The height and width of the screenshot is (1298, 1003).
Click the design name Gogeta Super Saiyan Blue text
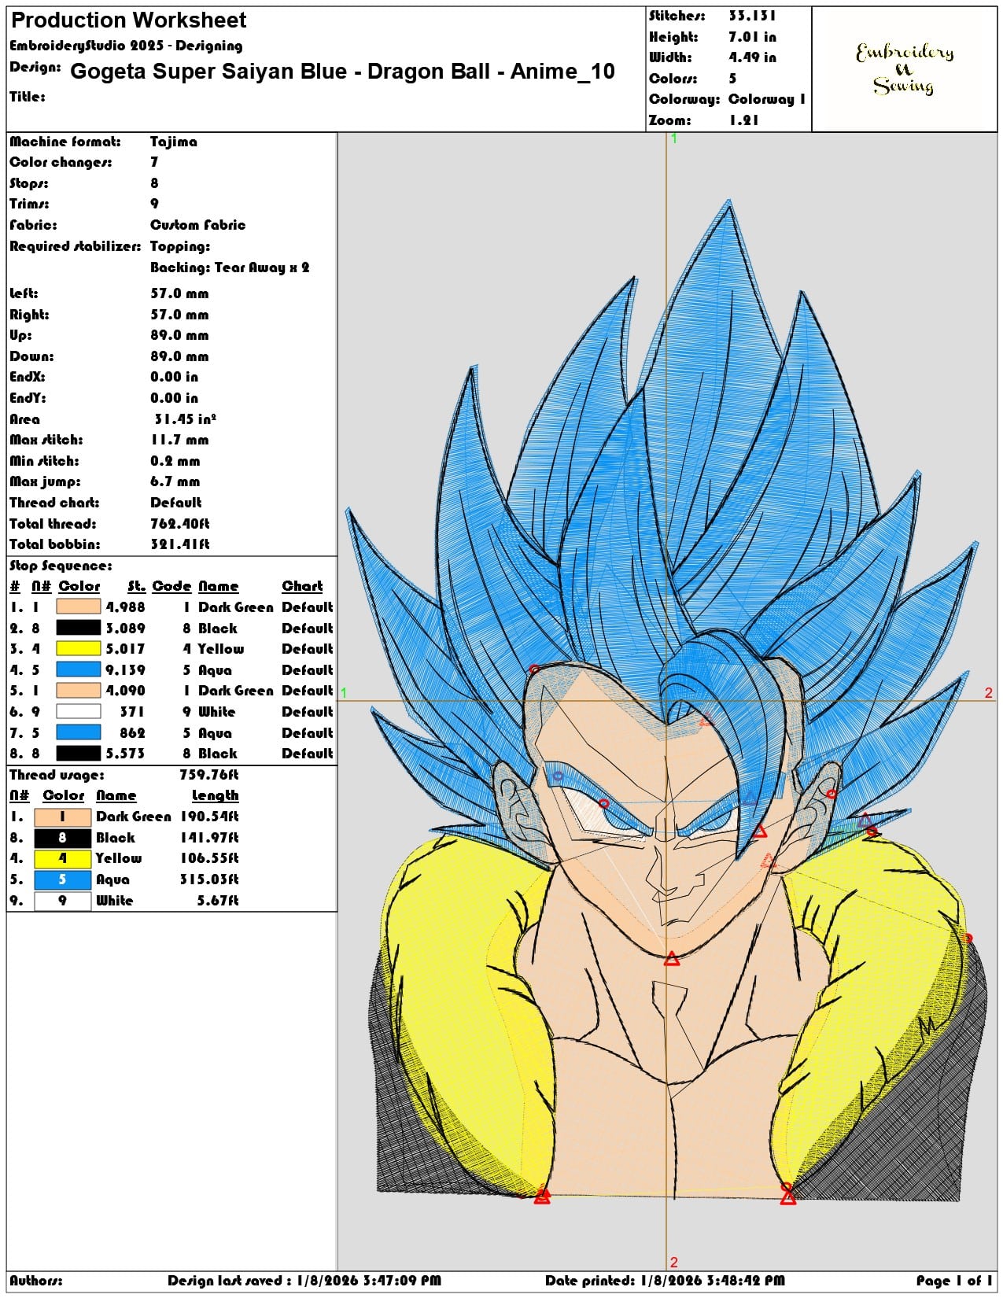tap(342, 72)
